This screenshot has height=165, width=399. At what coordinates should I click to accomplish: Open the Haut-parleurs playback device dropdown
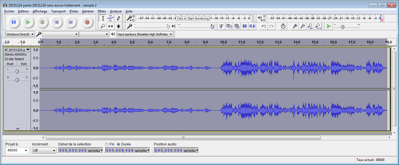[x=145, y=34]
